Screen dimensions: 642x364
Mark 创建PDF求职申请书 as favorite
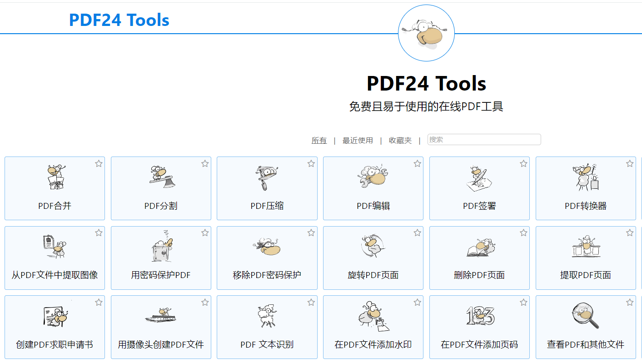tap(99, 303)
